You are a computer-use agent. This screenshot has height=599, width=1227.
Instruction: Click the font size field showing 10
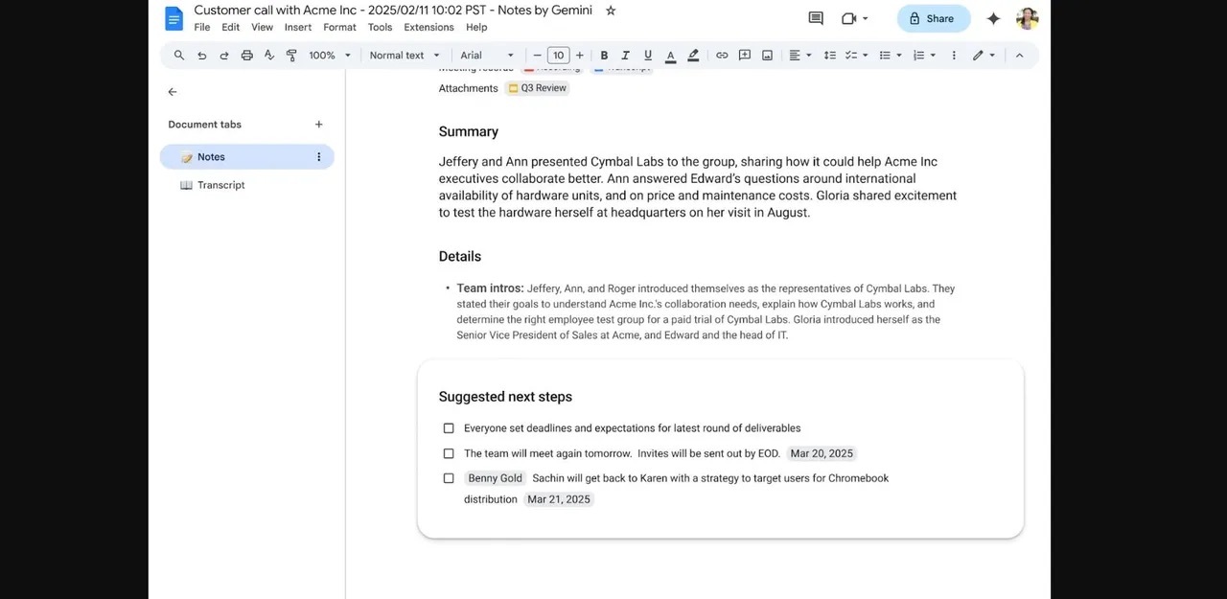click(x=558, y=56)
